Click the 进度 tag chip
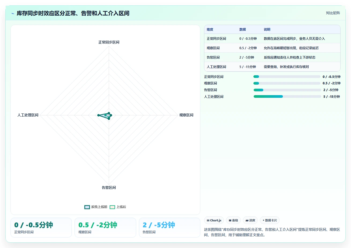351x248 pixels. pyautogui.click(x=250, y=220)
